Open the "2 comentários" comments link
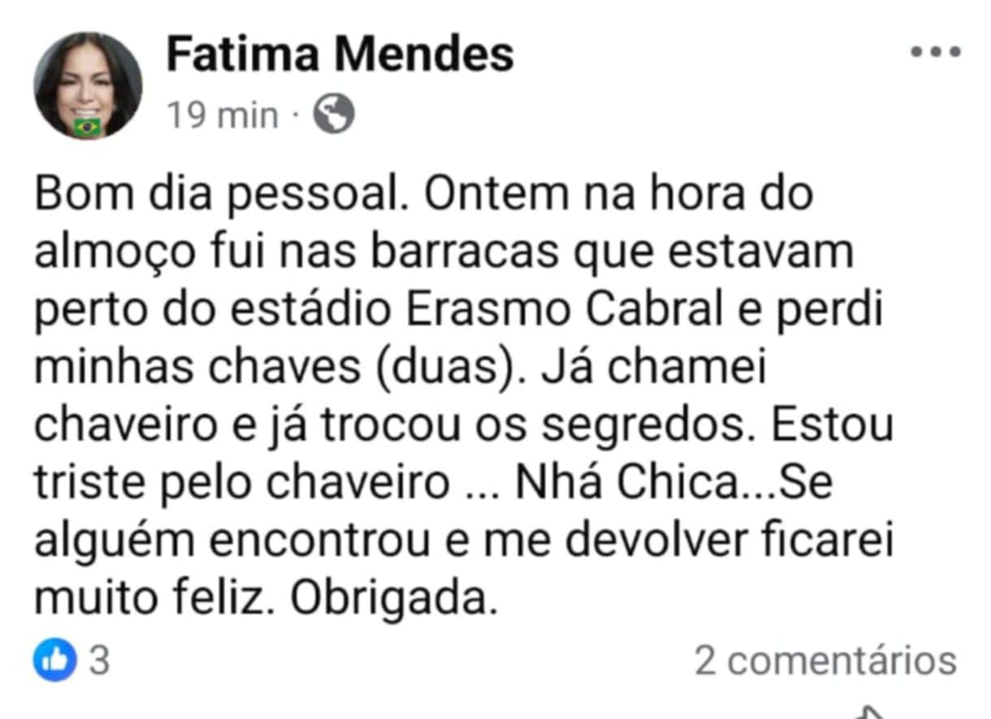The height and width of the screenshot is (719, 991). tap(825, 661)
